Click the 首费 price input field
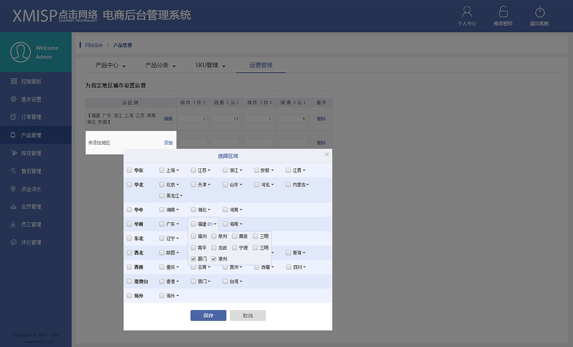 pyautogui.click(x=226, y=118)
